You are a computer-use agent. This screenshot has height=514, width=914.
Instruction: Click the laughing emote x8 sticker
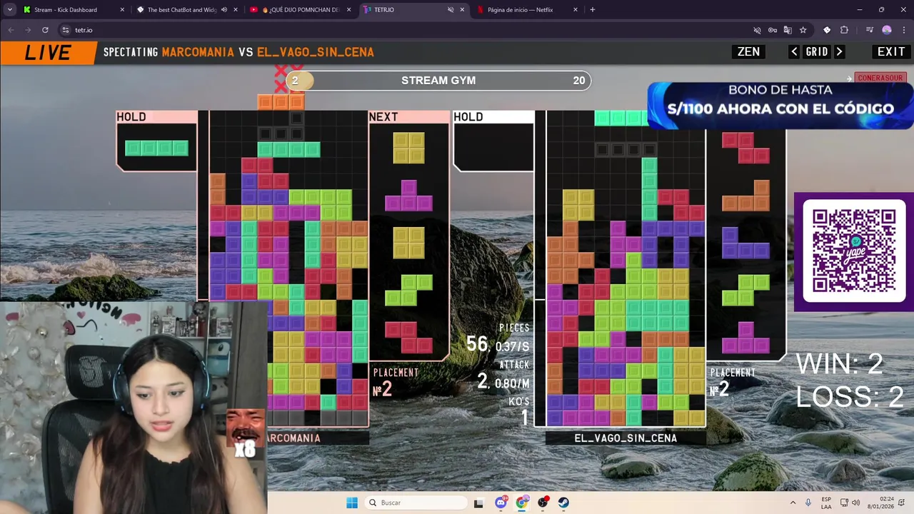(245, 433)
